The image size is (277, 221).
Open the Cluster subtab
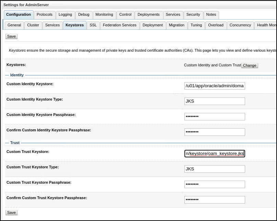(x=33, y=25)
